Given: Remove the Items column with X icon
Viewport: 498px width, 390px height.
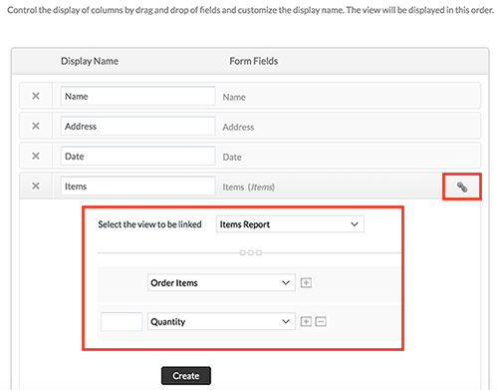Looking at the screenshot, I should (x=36, y=186).
